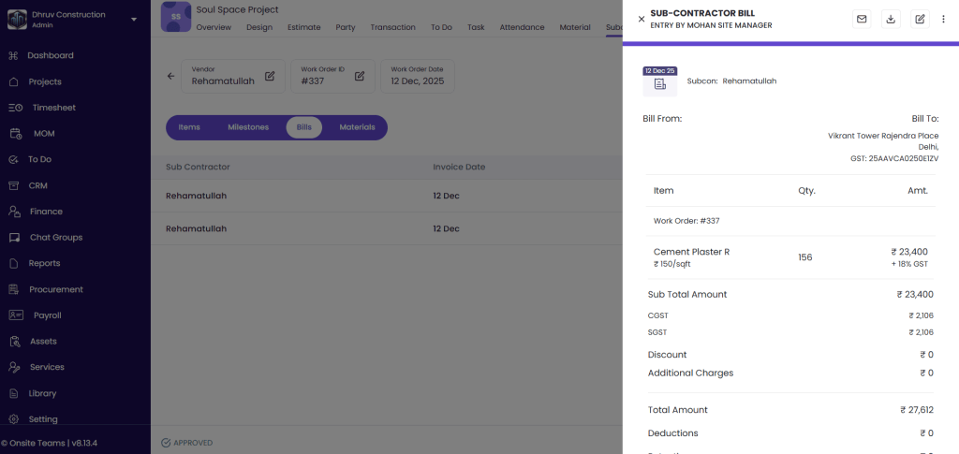Expand the Dhruv Construction account dropdown
959x454 pixels.
134,19
